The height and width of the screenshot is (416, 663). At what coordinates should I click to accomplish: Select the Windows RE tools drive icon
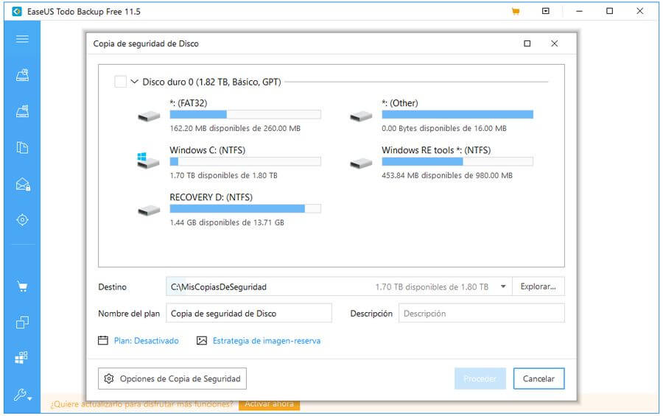coord(361,163)
